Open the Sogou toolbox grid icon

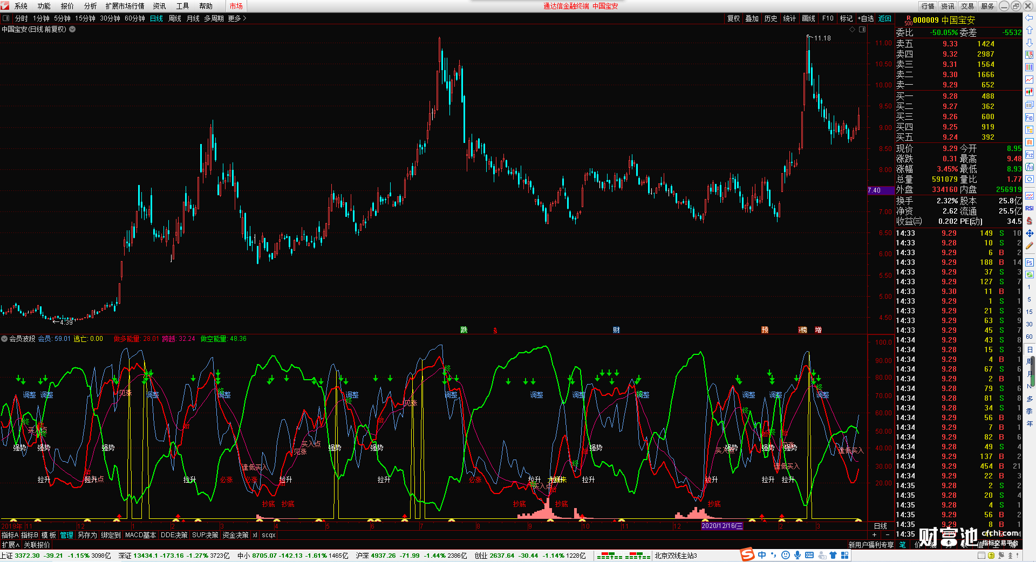(x=844, y=555)
